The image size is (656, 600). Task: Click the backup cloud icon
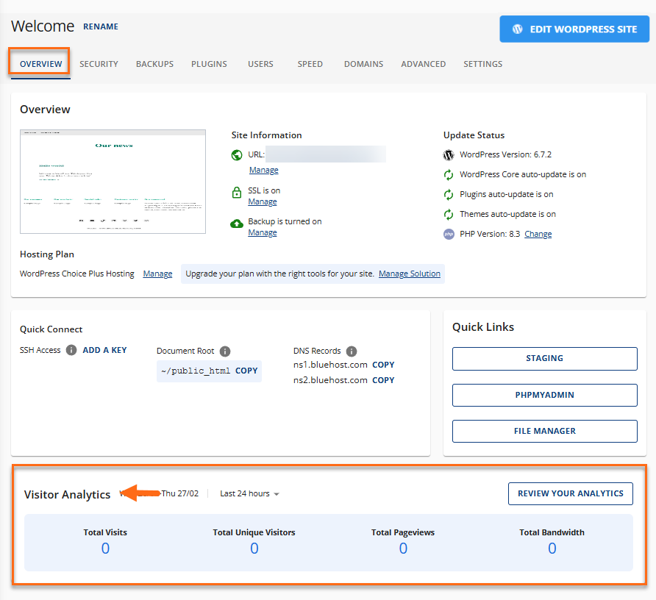[x=237, y=224]
